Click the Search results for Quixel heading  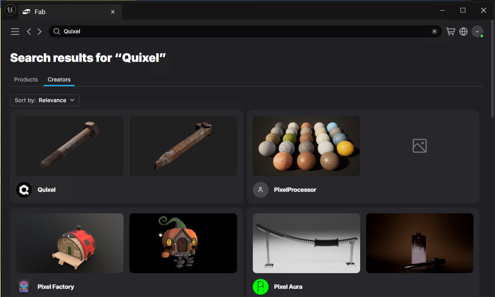(88, 58)
